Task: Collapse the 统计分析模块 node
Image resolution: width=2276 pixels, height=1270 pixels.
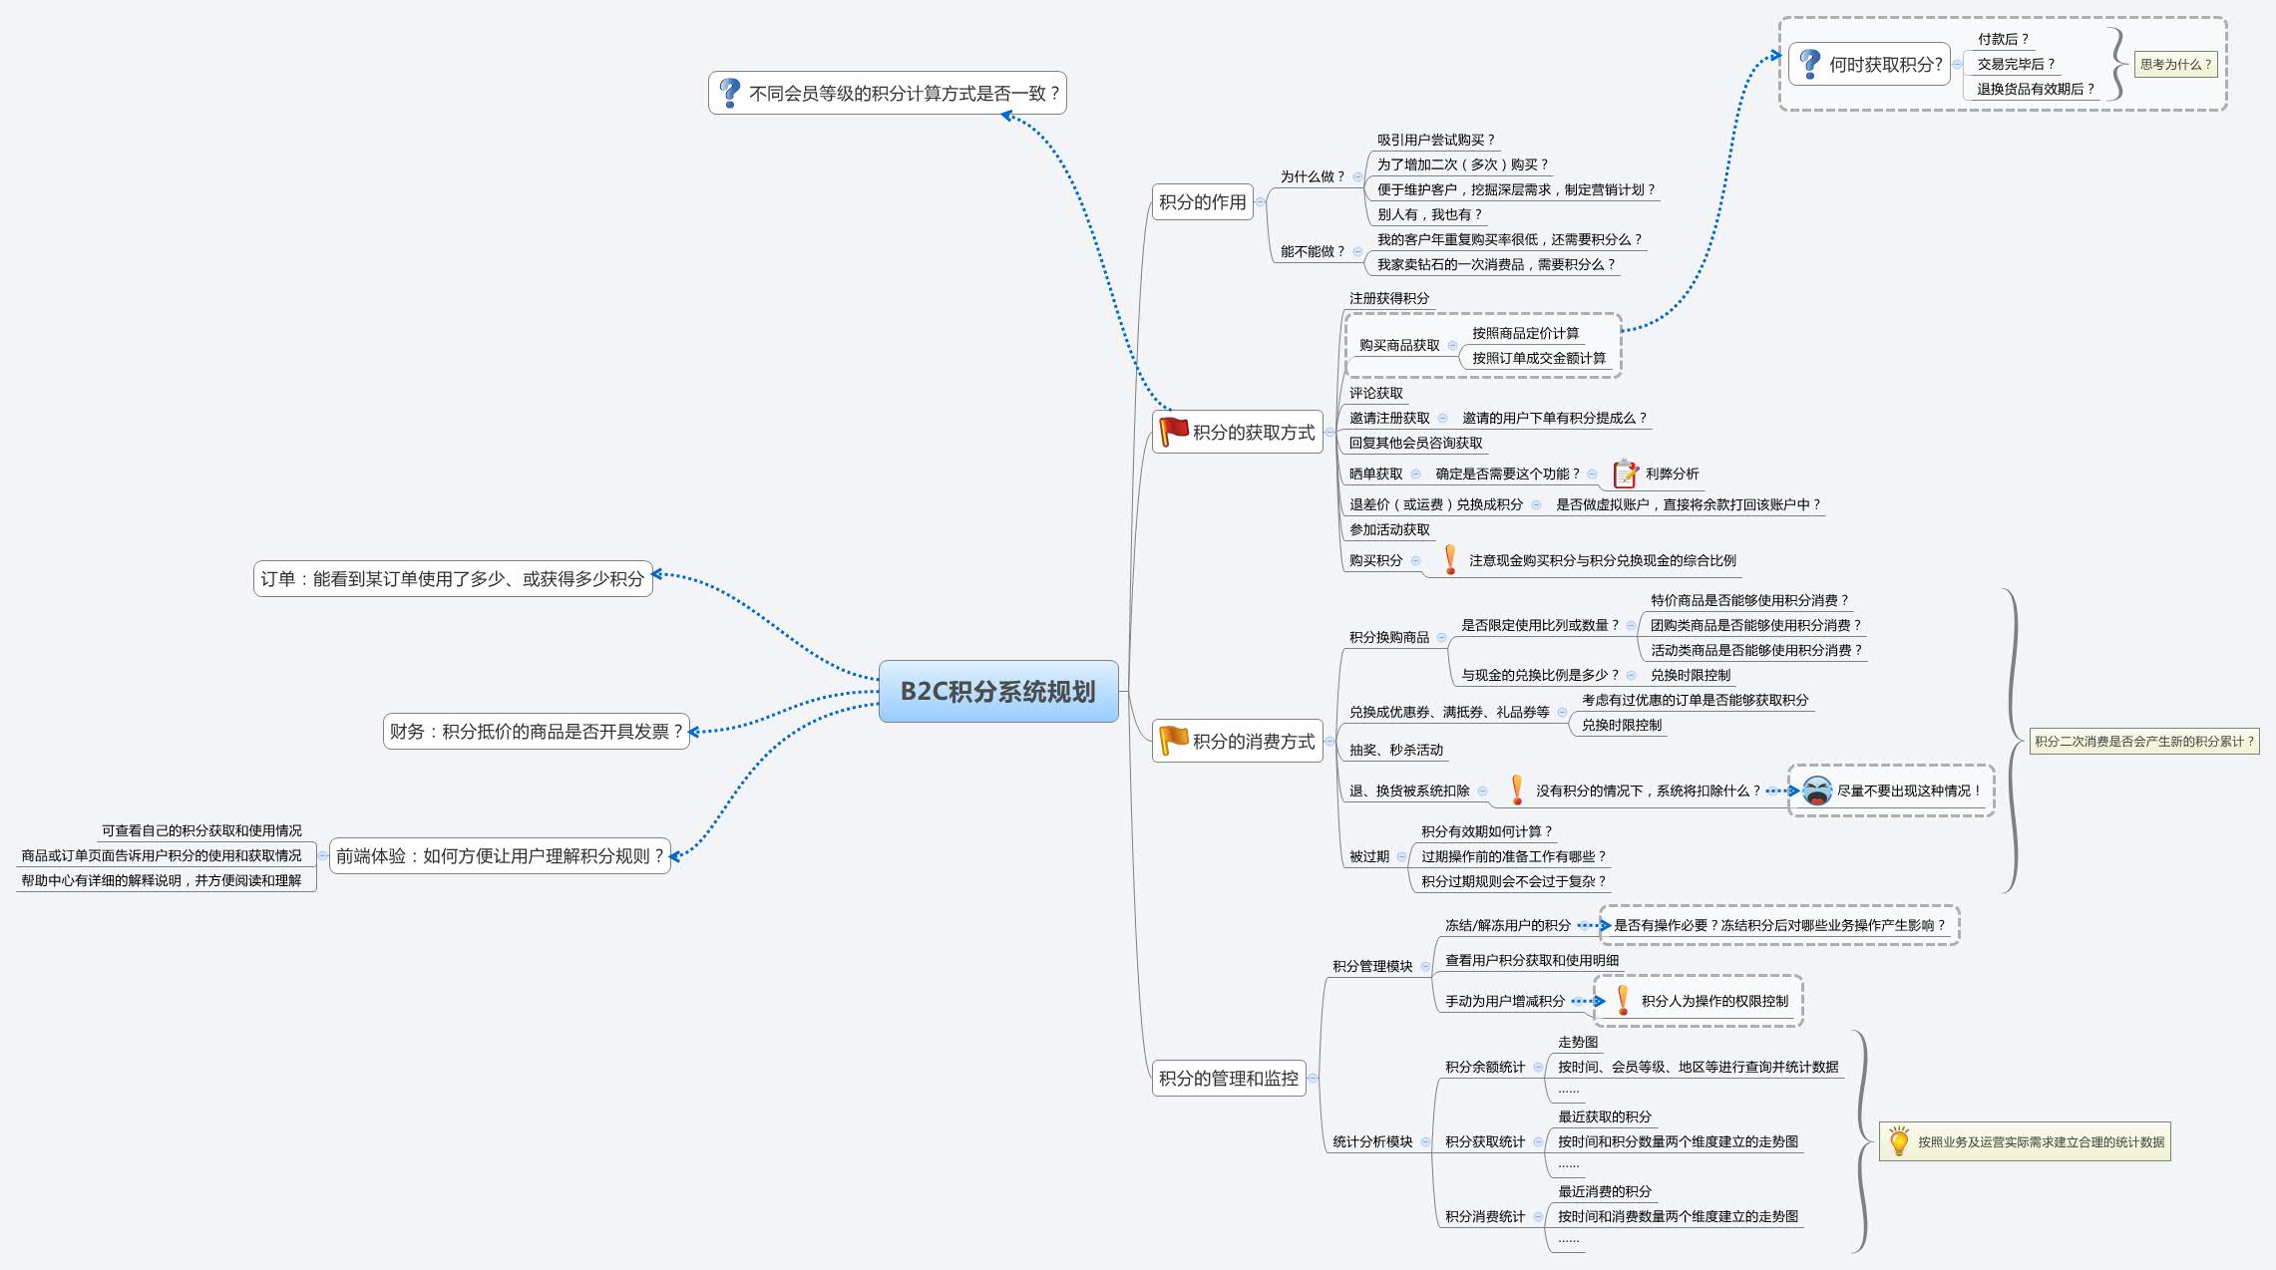Action: point(1425,1141)
